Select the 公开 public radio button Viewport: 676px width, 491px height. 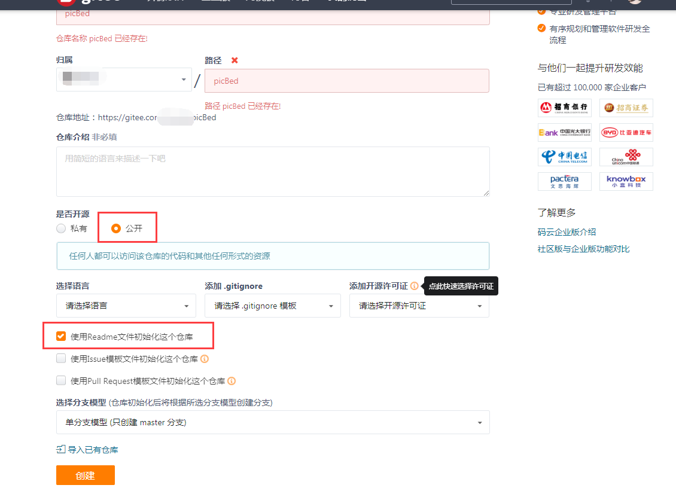click(x=116, y=228)
